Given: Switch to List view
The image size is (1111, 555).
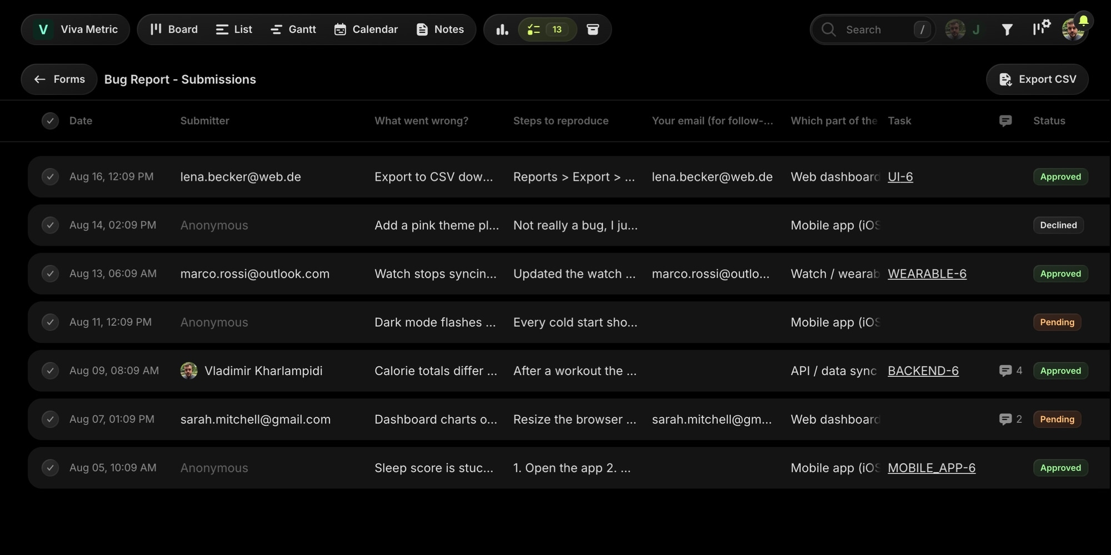Looking at the screenshot, I should [x=234, y=29].
